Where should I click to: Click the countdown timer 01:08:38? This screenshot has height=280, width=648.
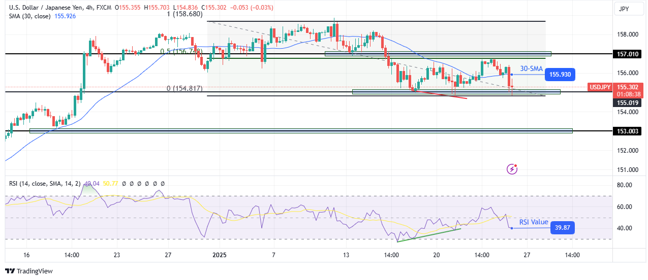click(x=629, y=94)
